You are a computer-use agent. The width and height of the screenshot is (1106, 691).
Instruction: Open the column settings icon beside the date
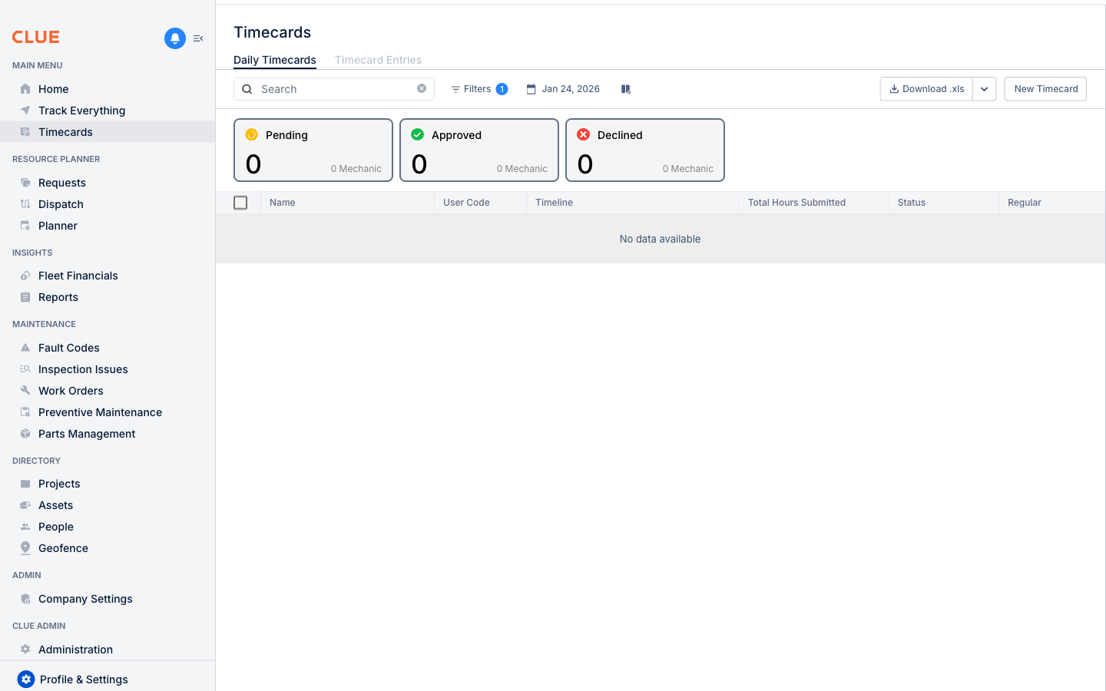pyautogui.click(x=625, y=89)
